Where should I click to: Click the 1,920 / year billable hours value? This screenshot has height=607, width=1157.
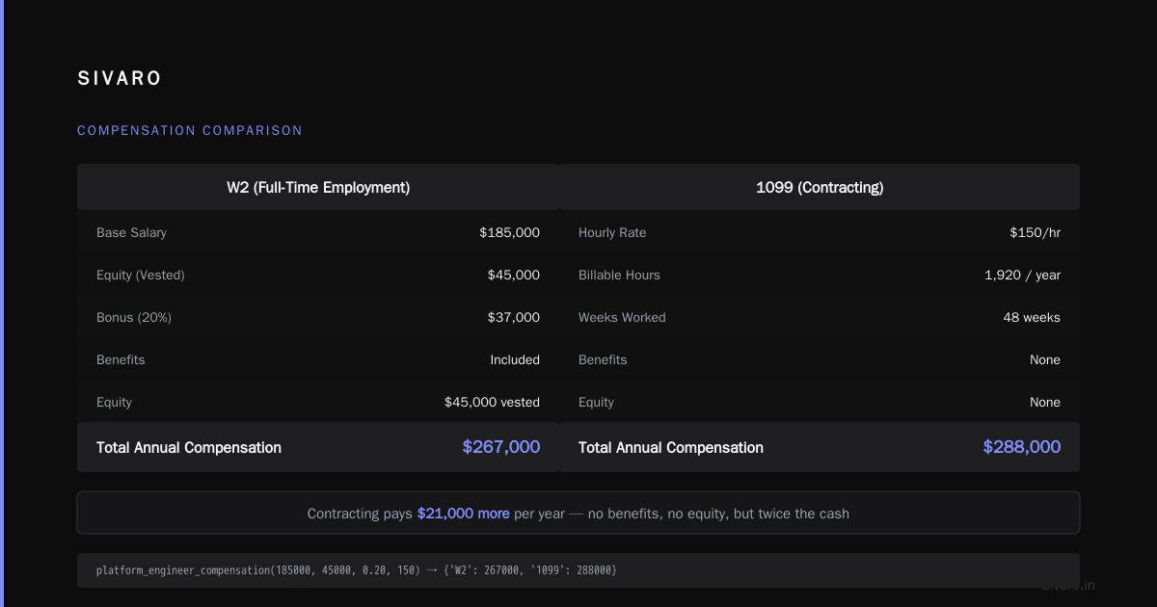[x=1022, y=275]
